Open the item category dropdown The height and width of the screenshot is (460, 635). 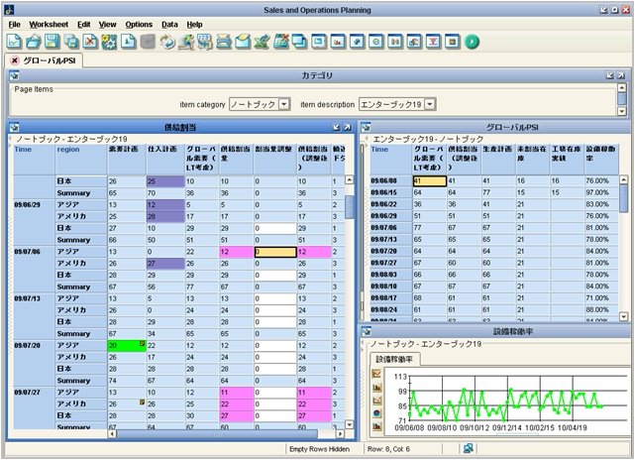[x=284, y=104]
